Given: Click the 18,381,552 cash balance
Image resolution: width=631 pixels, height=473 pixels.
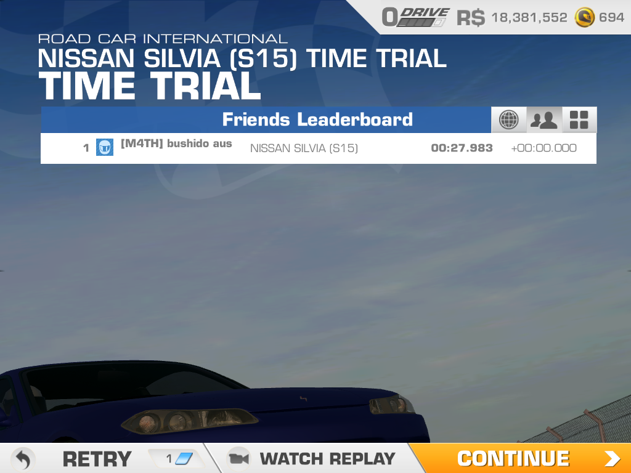Looking at the screenshot, I should [x=529, y=18].
